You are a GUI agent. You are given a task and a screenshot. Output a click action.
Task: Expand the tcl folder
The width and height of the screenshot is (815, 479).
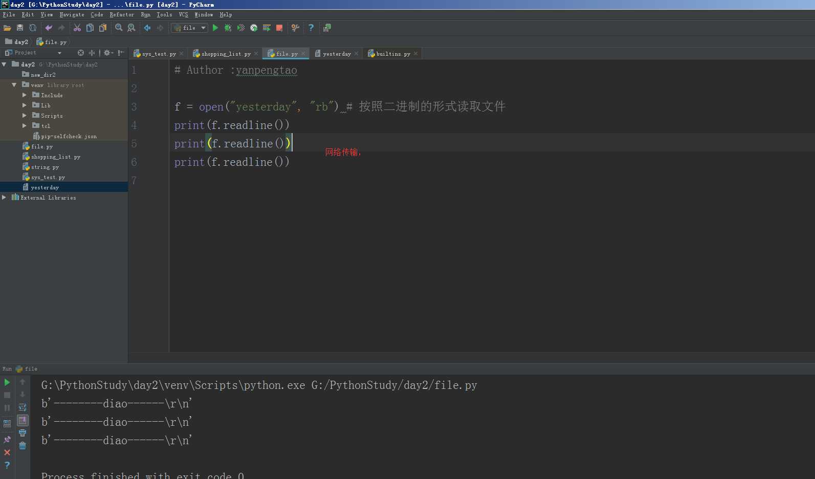click(24, 126)
